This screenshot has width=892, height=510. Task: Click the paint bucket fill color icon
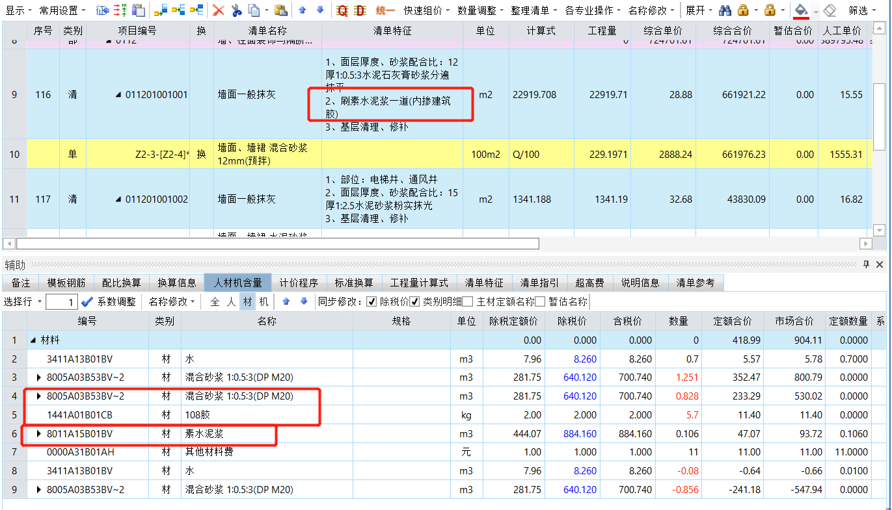tap(802, 10)
